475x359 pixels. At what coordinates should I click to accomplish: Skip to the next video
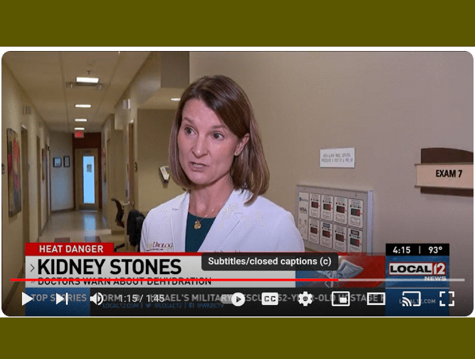coord(62,299)
